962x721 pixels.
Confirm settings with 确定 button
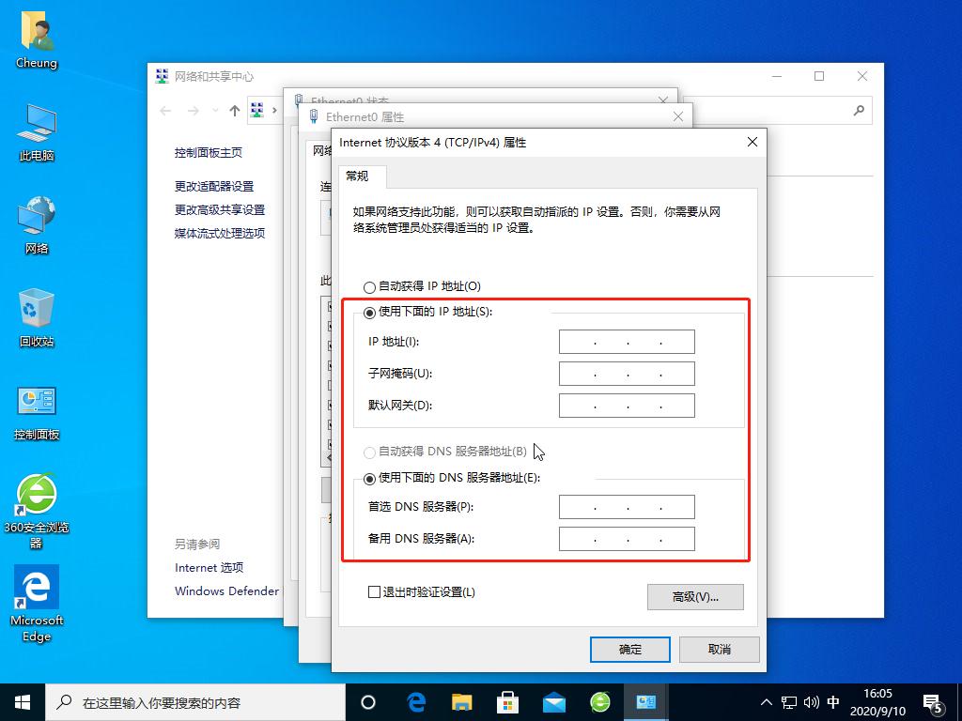[629, 649]
